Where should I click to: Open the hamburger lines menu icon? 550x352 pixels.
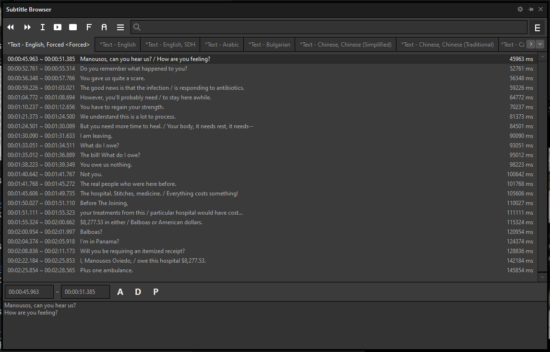120,27
